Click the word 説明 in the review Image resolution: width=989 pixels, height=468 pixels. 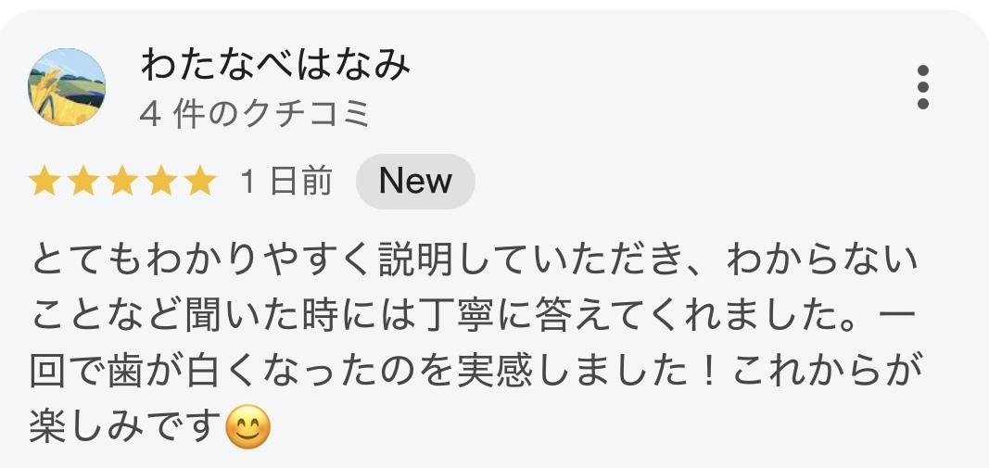coord(415,259)
